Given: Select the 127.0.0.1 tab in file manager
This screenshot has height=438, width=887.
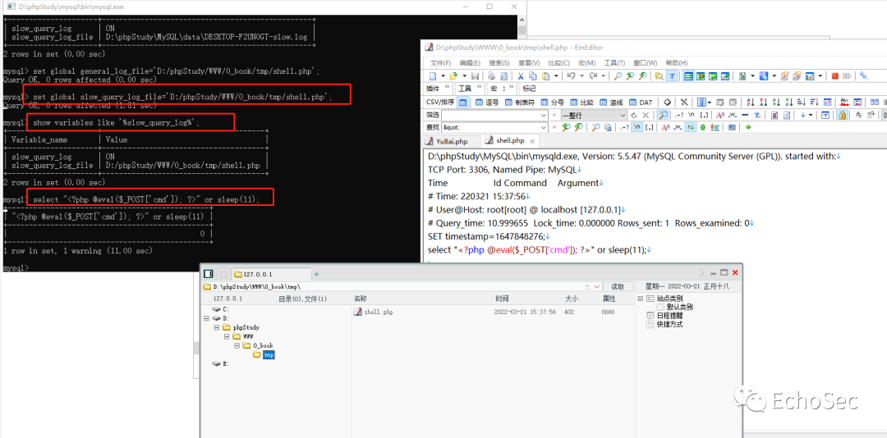Looking at the screenshot, I should coord(270,274).
